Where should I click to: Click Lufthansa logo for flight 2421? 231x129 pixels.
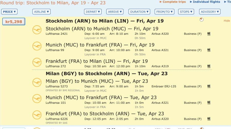[37, 30]
